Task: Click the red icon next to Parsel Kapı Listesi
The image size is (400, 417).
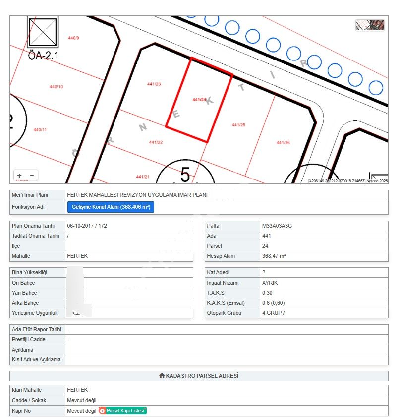Action: (102, 411)
